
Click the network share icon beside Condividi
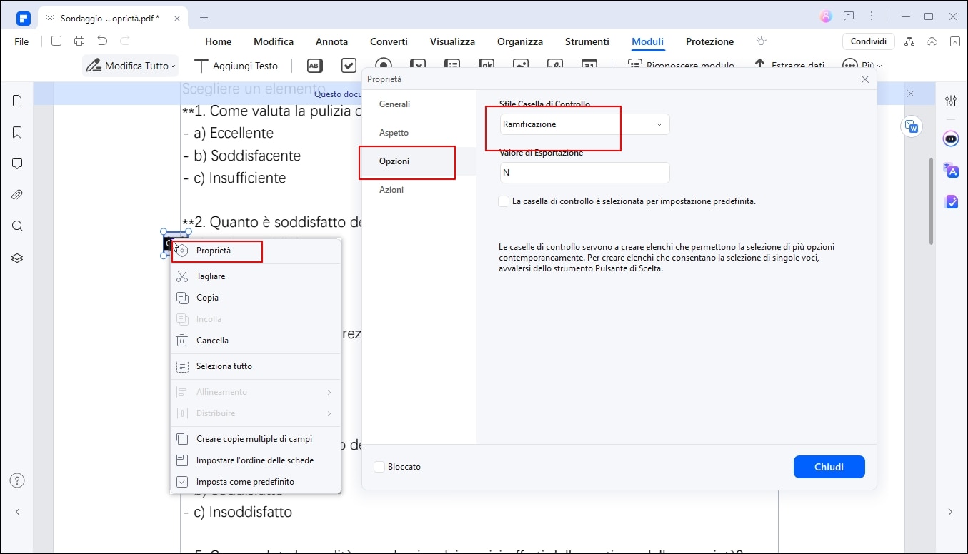[x=909, y=41]
